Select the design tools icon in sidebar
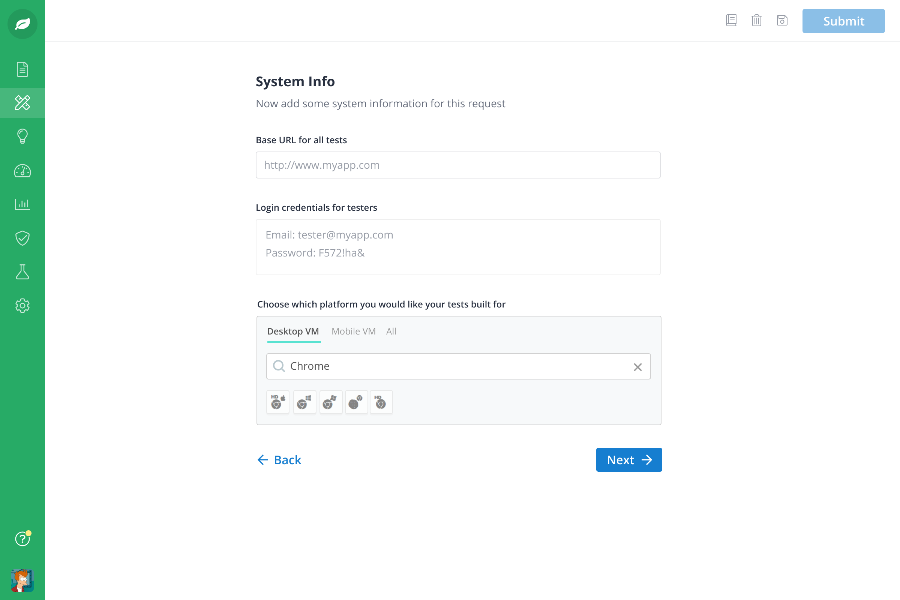 23,103
